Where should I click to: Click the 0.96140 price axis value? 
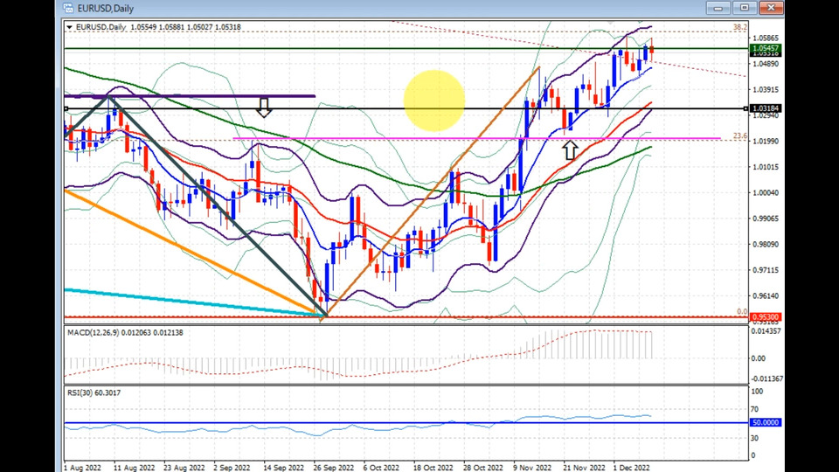pyautogui.click(x=766, y=296)
